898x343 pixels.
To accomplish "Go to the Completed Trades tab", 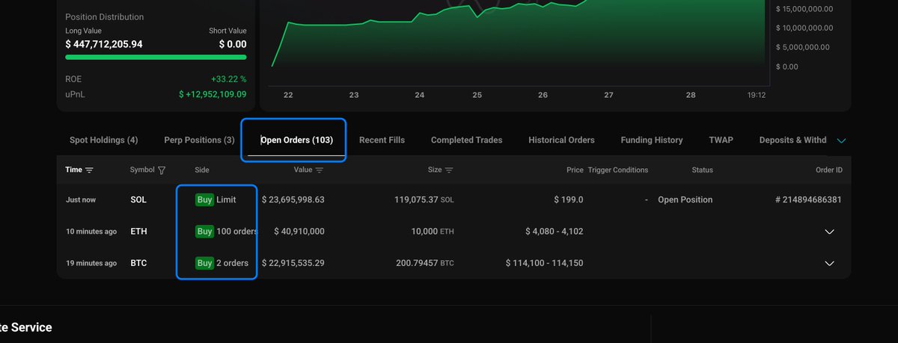I will pyautogui.click(x=466, y=140).
